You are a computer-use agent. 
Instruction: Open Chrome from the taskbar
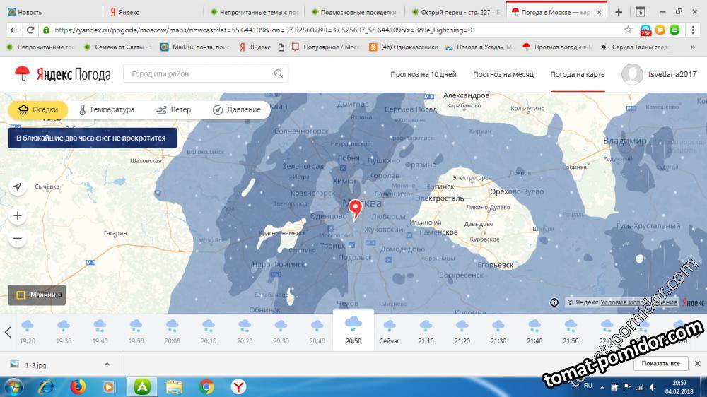(x=206, y=386)
